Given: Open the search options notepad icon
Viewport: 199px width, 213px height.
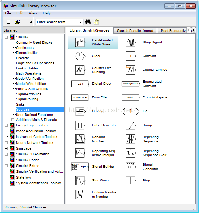Looking at the screenshot, I should tap(97, 22).
